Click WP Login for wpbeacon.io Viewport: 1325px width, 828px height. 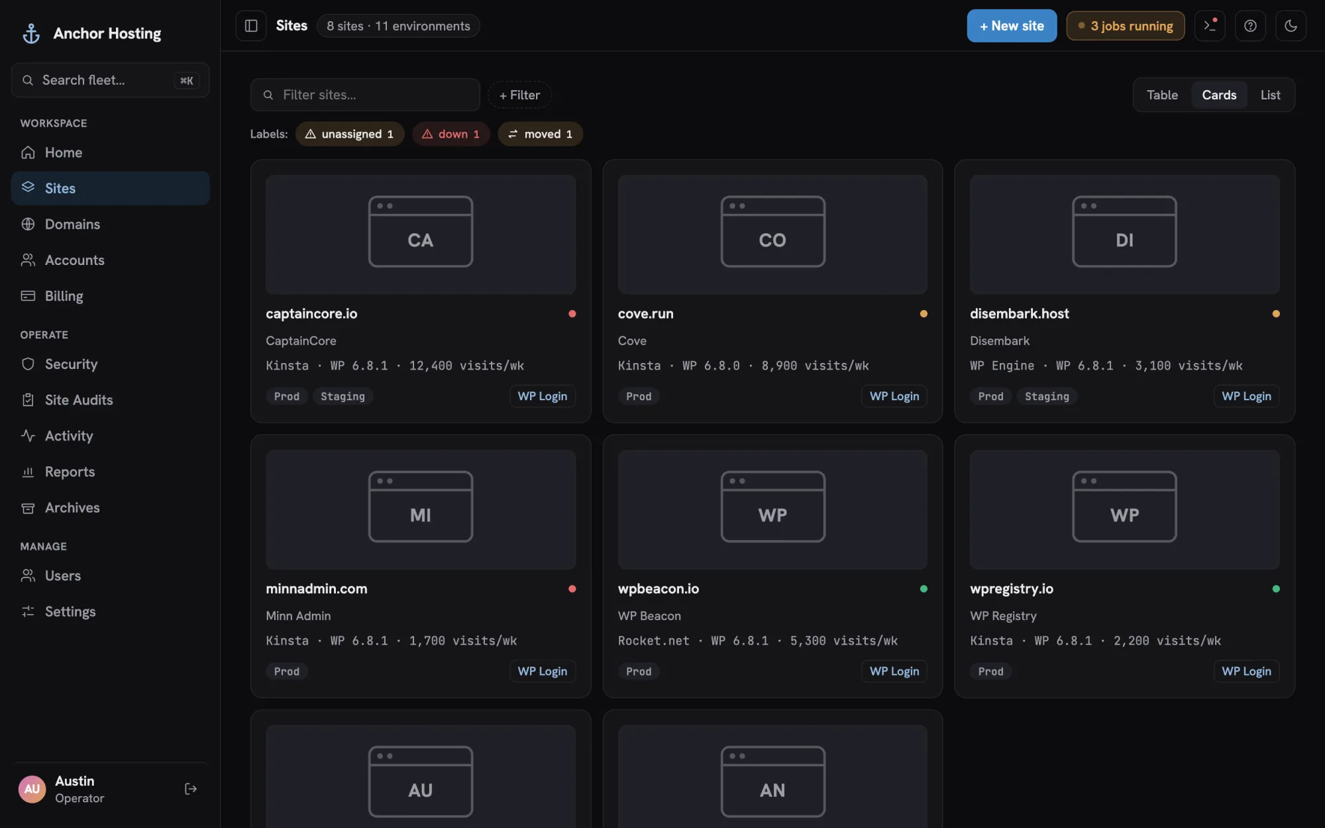[x=894, y=671]
